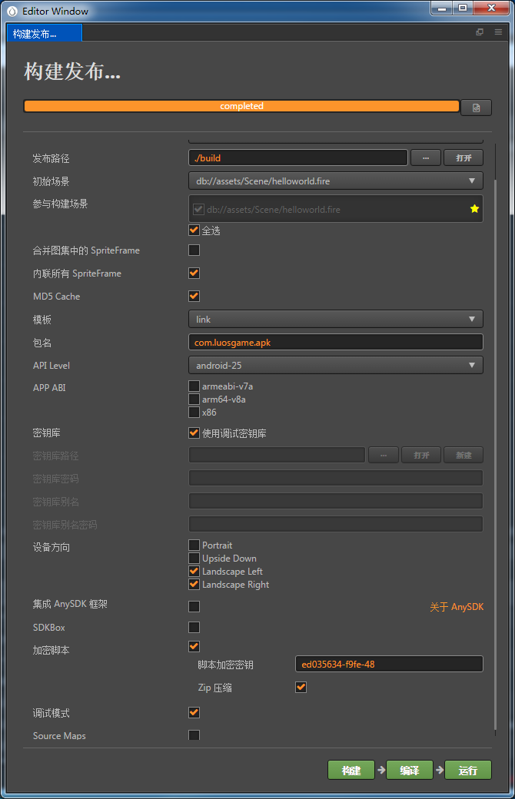Toggle the 调试模式 checkbox

(x=194, y=712)
